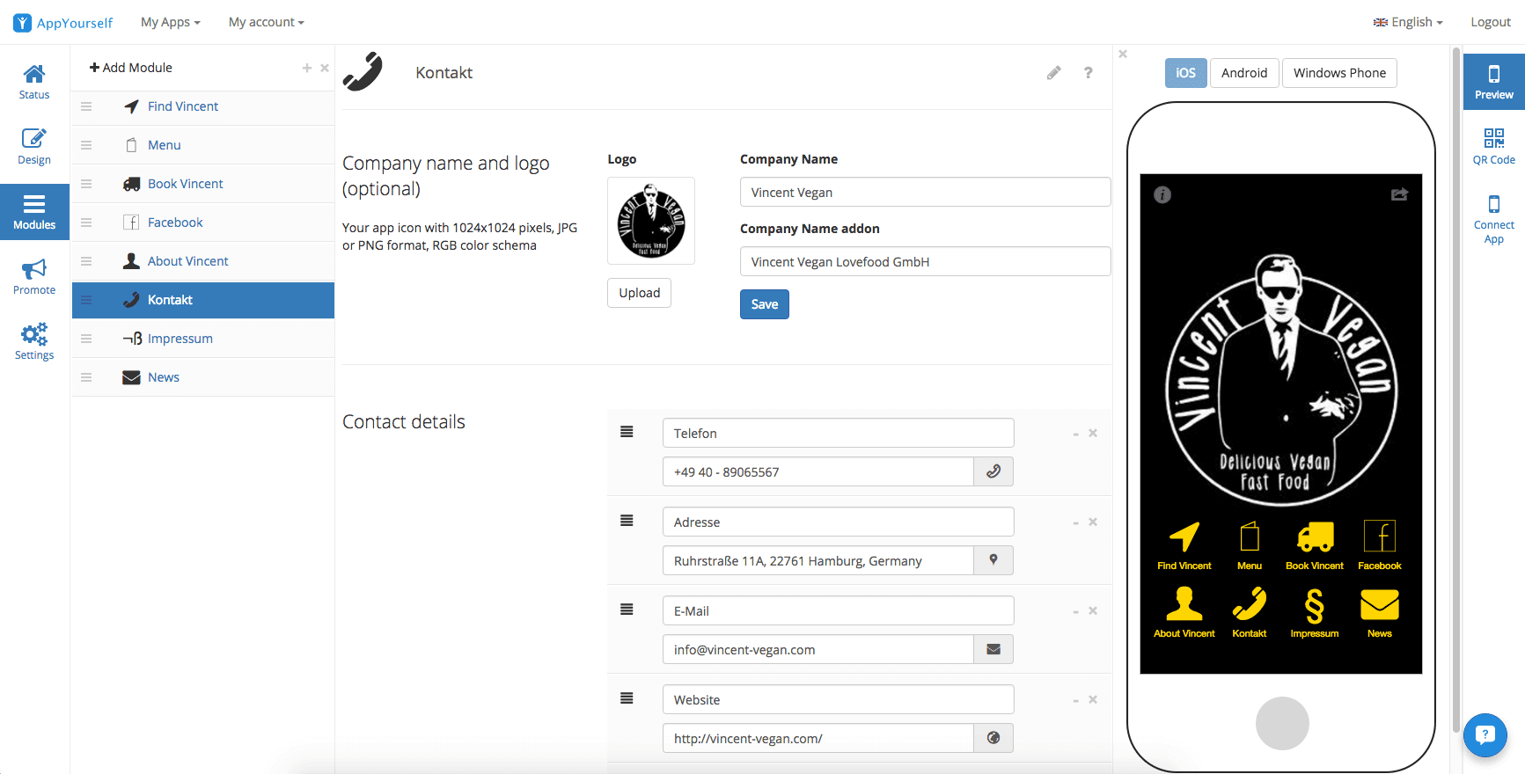Click the Upload logo button
The height and width of the screenshot is (774, 1525).
point(639,293)
